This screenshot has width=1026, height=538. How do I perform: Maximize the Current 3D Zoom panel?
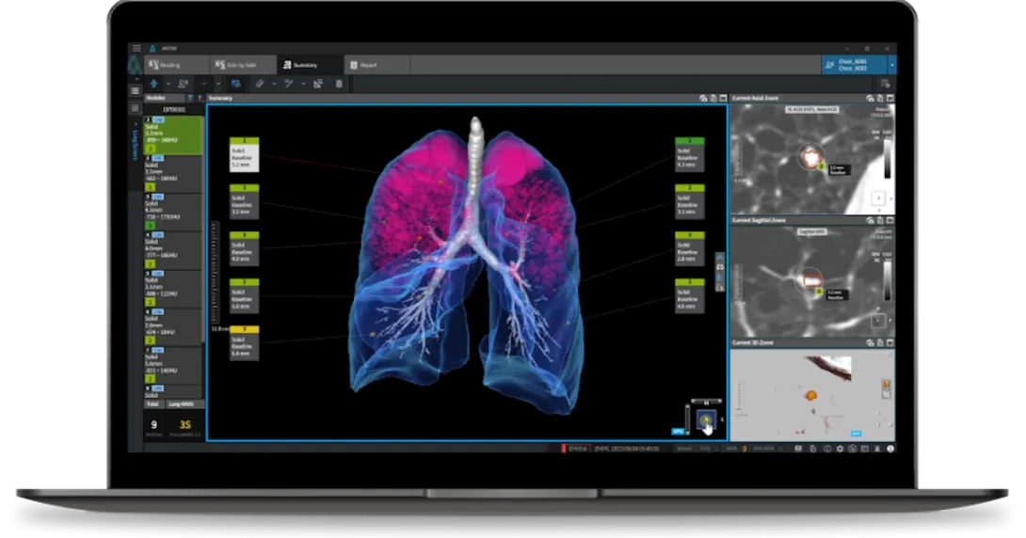(x=890, y=343)
